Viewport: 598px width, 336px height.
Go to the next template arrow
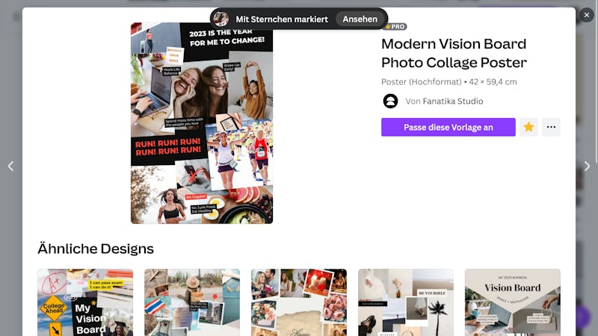point(587,166)
